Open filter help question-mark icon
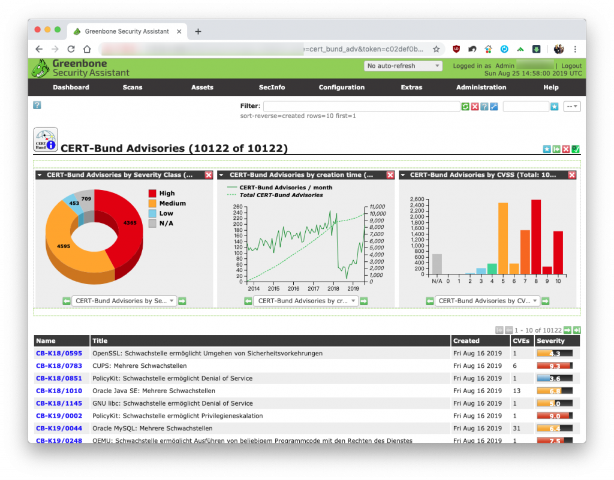The height and width of the screenshot is (480, 614). pos(484,107)
